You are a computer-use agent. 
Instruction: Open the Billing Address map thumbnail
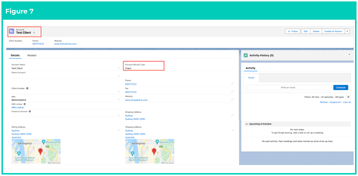36,151
